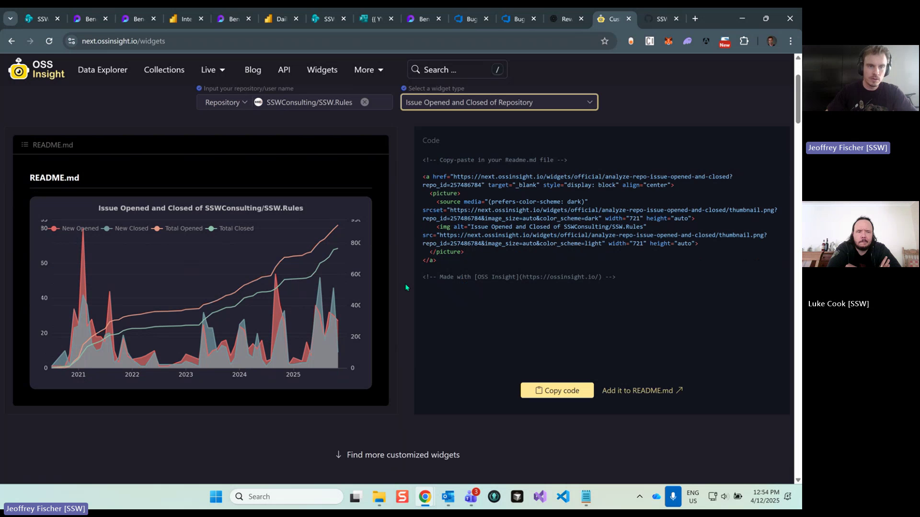Click the Search input on the site
This screenshot has width=920, height=517.
tap(457, 70)
